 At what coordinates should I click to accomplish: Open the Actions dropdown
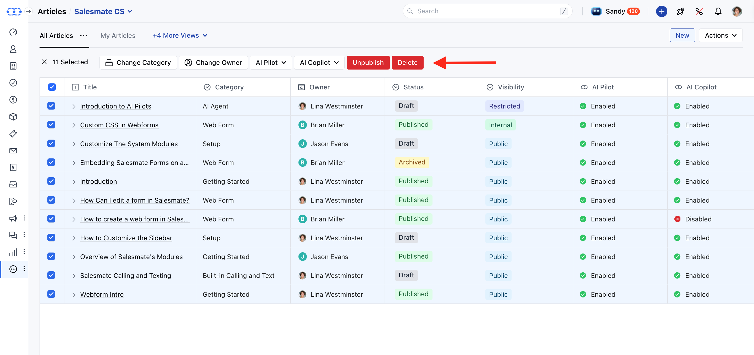click(x=720, y=35)
